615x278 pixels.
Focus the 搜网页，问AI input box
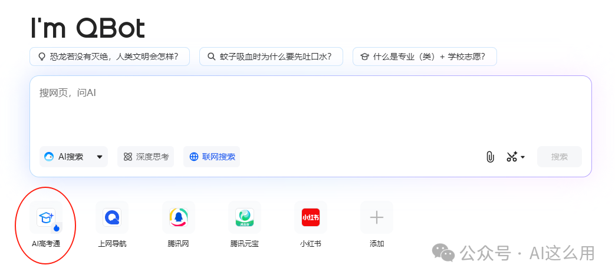310,112
